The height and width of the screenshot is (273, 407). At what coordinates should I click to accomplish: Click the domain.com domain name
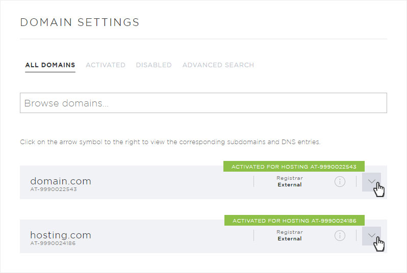[x=61, y=181]
